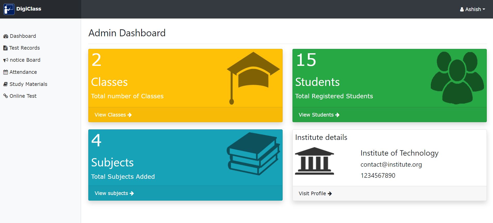
Task: Open Online Test in sidebar
Action: point(23,96)
